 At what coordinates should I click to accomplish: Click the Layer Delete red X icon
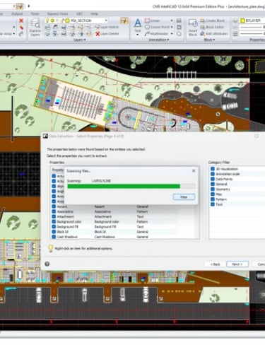click(x=98, y=34)
